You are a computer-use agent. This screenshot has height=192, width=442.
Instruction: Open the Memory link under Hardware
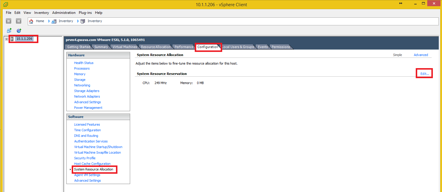pyautogui.click(x=80, y=74)
